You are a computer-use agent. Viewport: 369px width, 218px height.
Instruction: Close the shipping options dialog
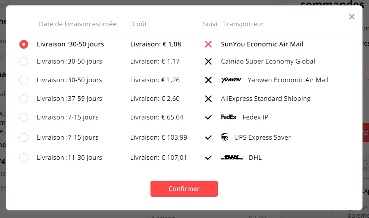coord(352,17)
